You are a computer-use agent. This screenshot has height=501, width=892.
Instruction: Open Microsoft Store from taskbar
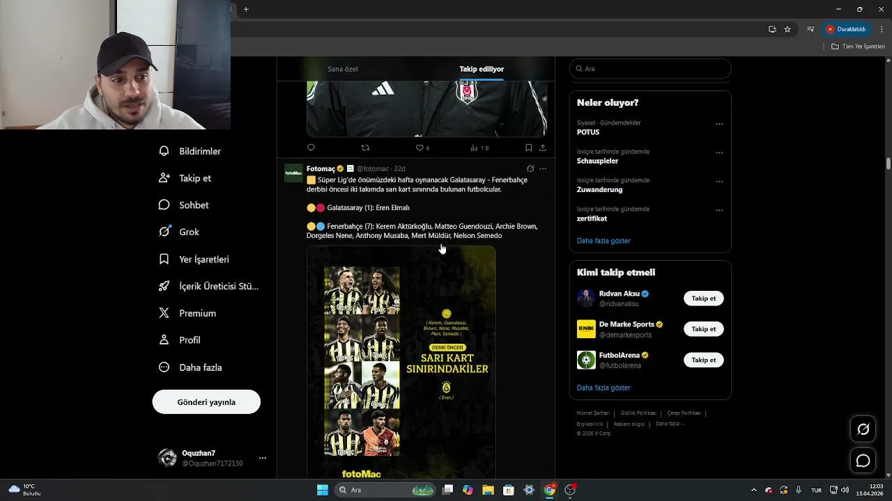coord(509,490)
